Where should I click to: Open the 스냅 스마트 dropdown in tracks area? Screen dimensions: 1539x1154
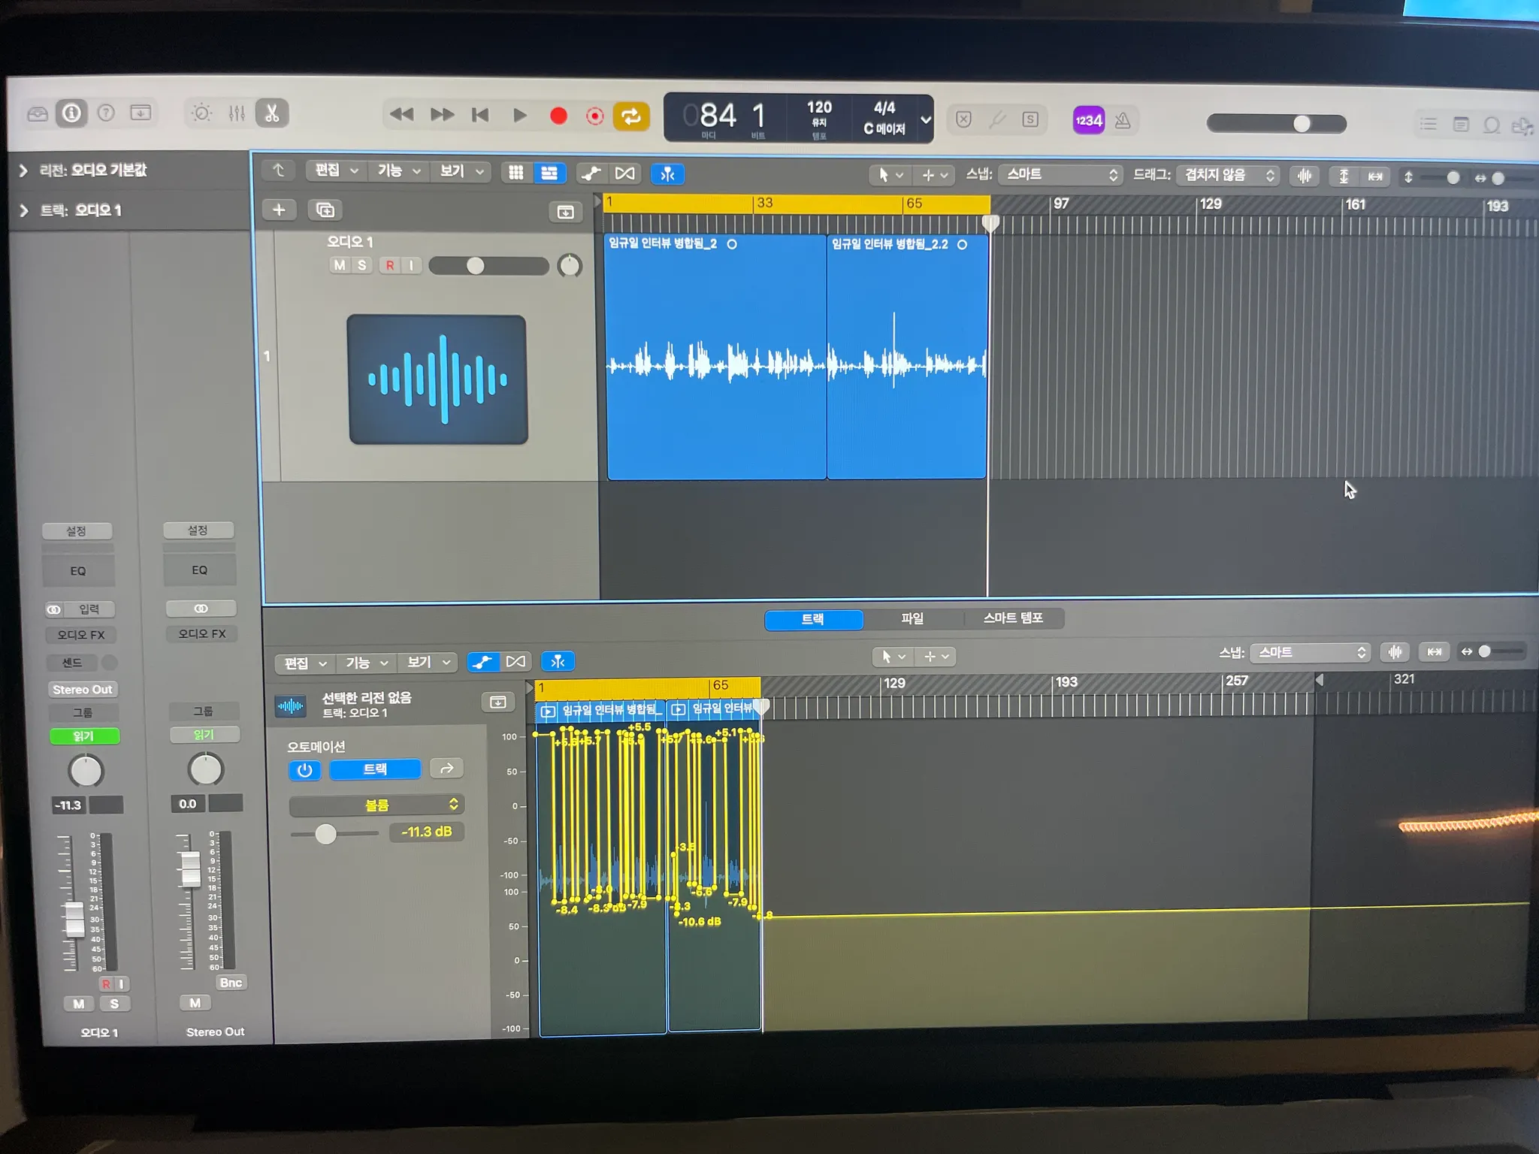tap(1061, 174)
